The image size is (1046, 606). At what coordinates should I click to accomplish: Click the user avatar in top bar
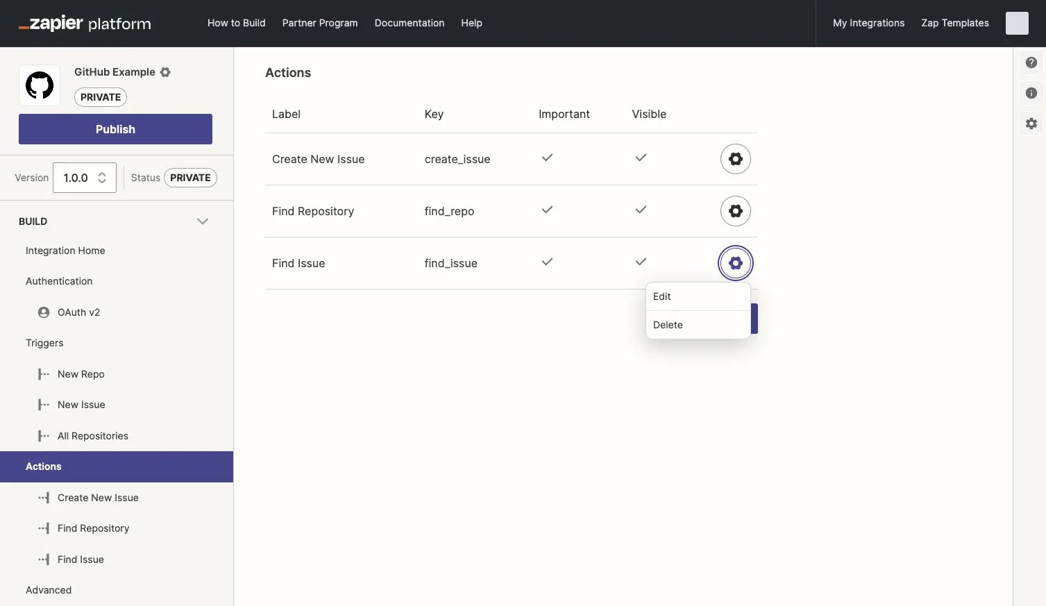(1017, 23)
